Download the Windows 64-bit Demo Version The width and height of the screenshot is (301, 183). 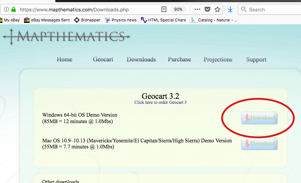point(259,118)
